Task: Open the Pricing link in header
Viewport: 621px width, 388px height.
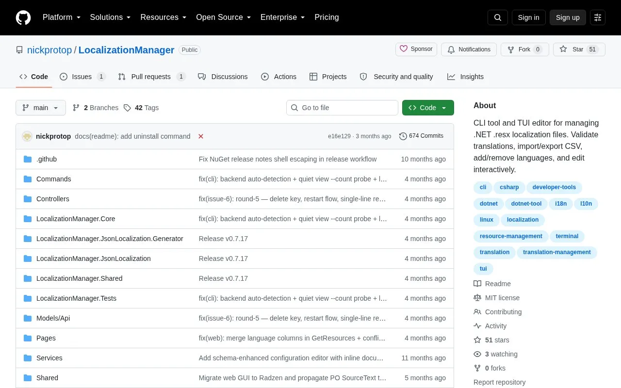Action: point(327,17)
